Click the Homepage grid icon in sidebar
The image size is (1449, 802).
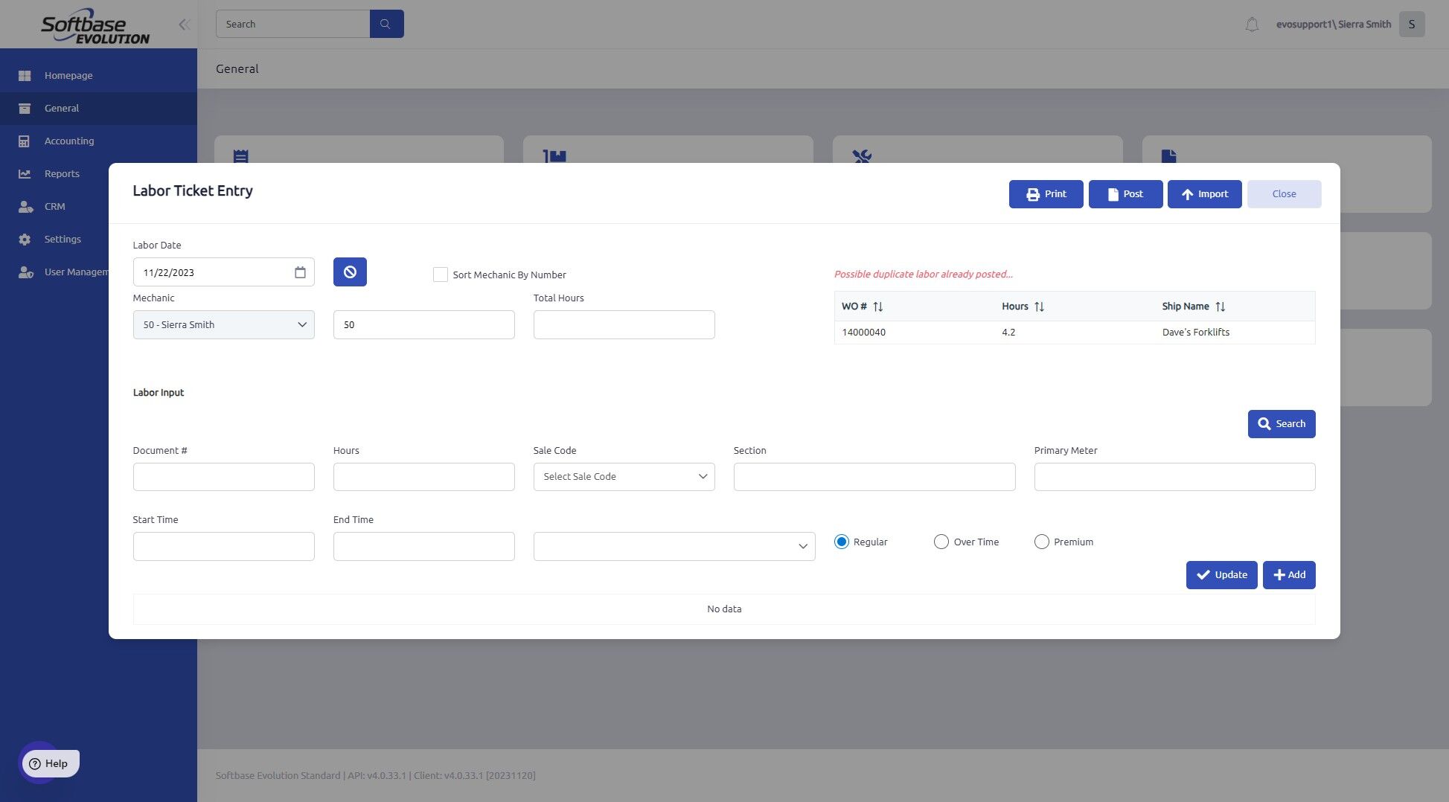point(25,75)
